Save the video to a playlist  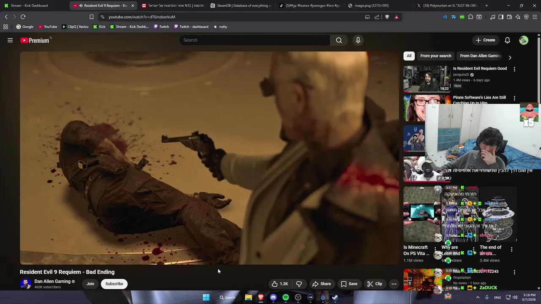(349, 284)
